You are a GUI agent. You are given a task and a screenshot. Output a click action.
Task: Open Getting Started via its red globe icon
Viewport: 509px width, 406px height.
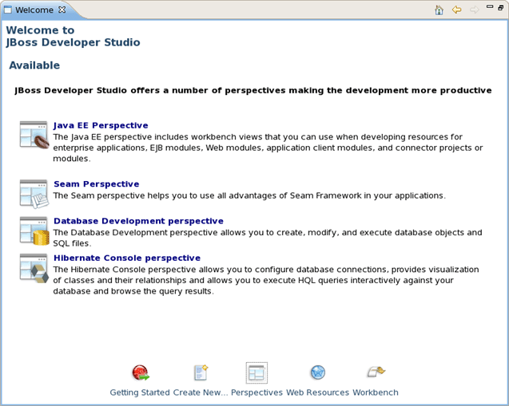click(x=141, y=372)
